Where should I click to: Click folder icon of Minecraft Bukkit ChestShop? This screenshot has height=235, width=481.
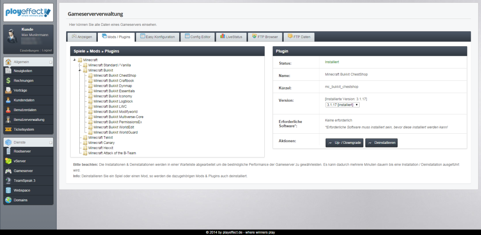90,75
